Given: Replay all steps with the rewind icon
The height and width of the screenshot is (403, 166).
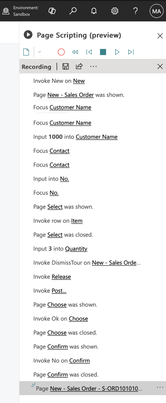Looking at the screenshot, I should tap(75, 52).
